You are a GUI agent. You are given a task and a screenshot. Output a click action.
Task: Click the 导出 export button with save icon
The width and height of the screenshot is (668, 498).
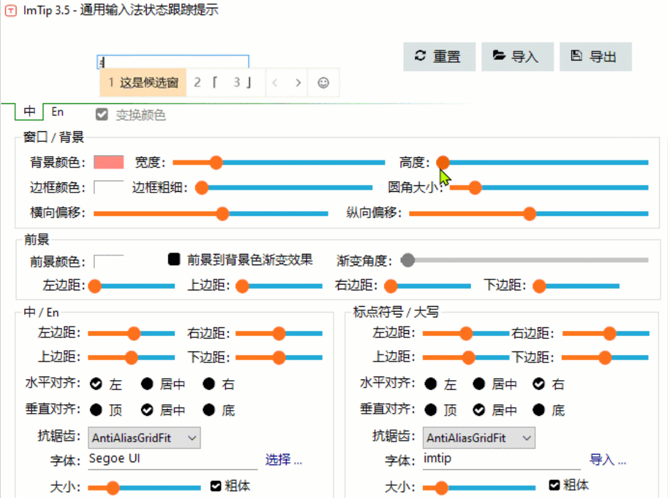(595, 56)
